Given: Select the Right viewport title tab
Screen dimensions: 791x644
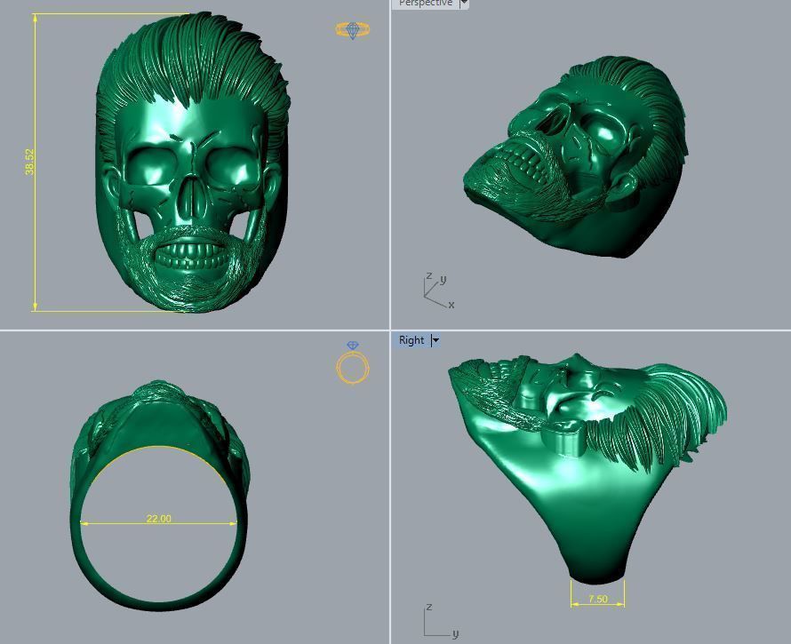Looking at the screenshot, I should point(411,340).
